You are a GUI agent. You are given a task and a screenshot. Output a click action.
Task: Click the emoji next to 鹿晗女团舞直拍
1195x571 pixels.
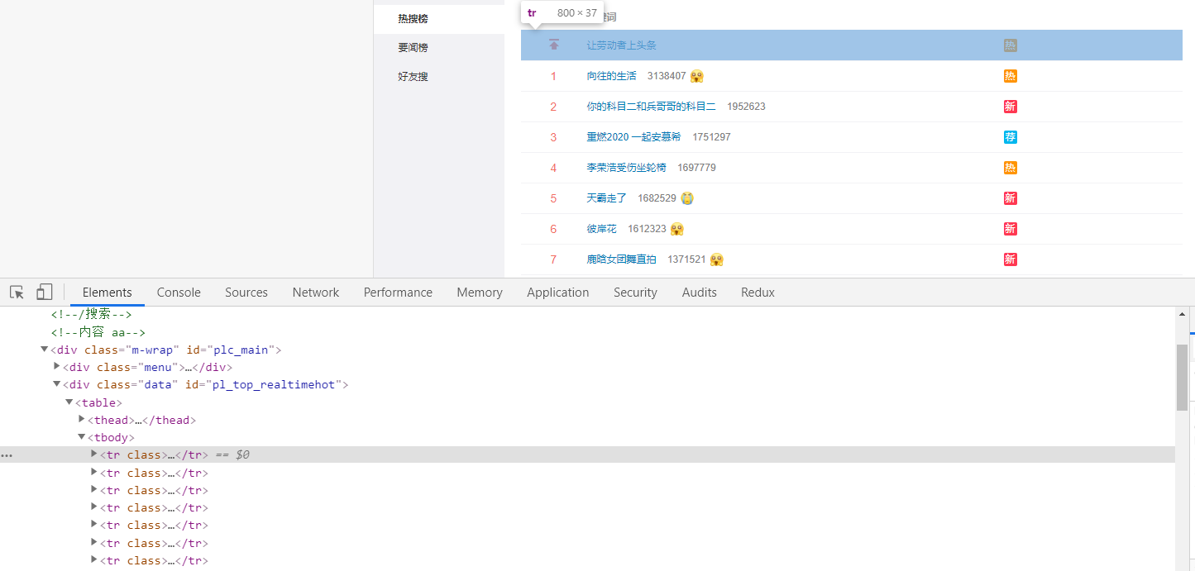point(717,259)
